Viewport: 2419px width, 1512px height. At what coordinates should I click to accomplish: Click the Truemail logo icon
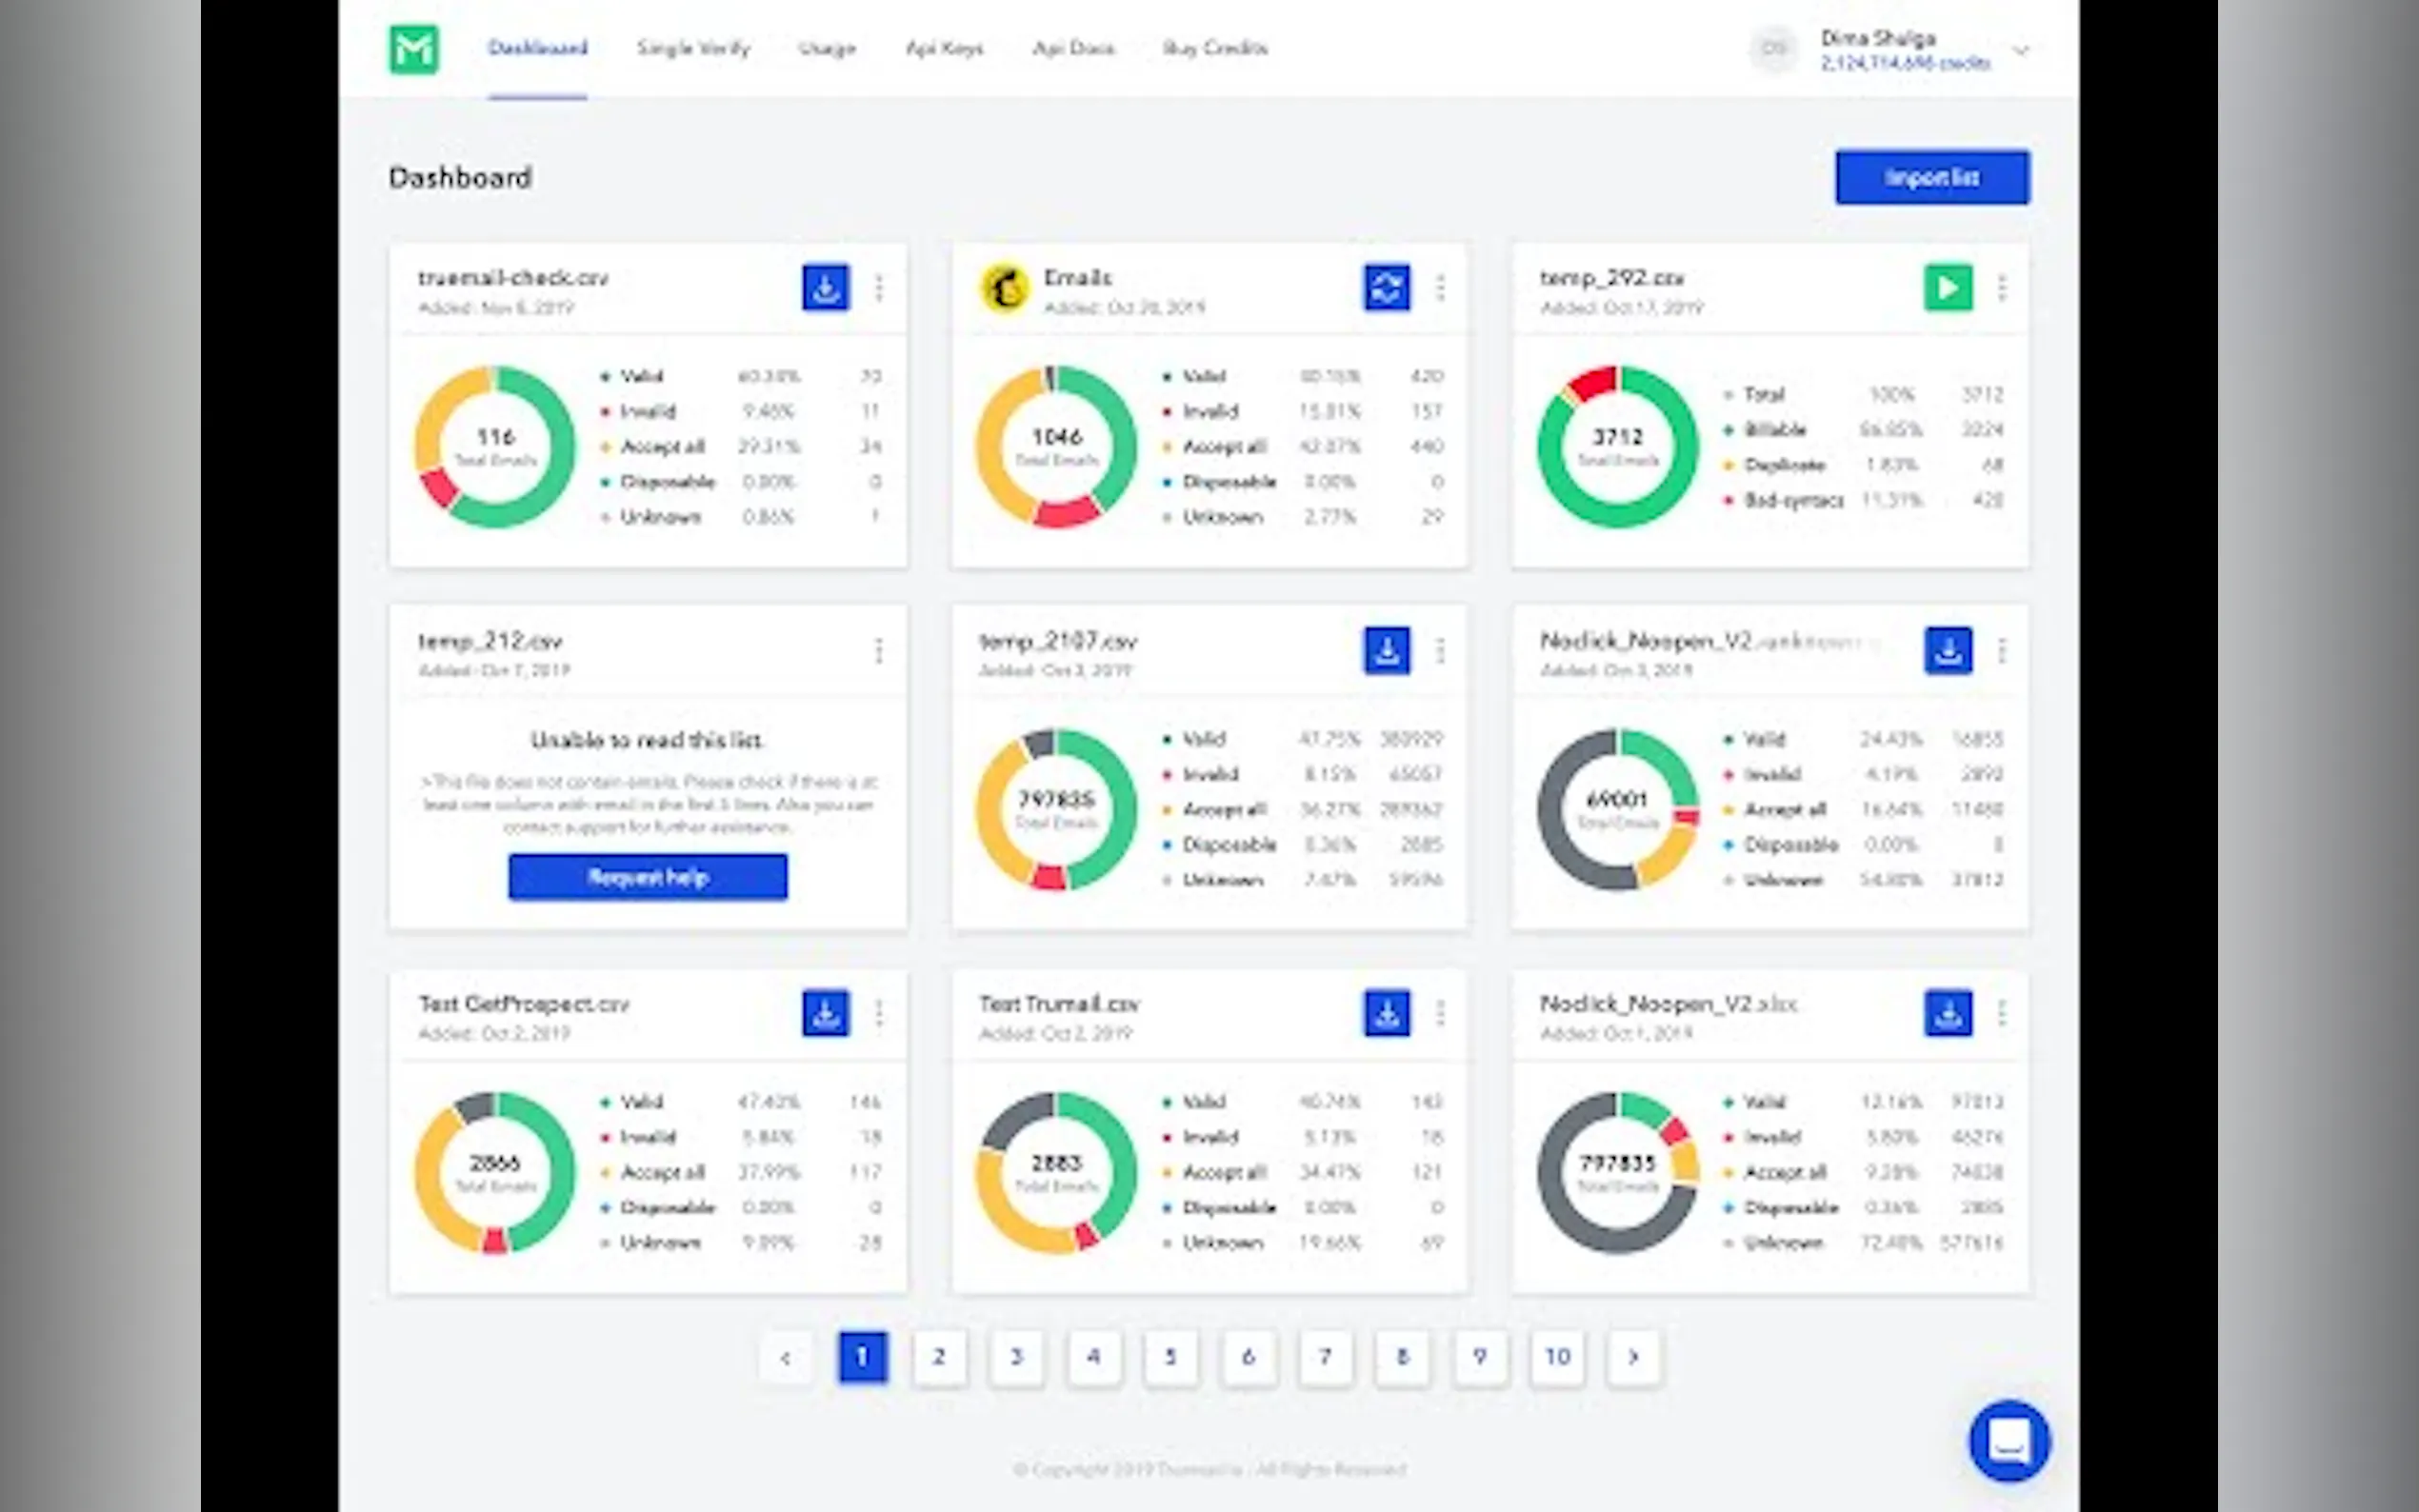pos(413,49)
